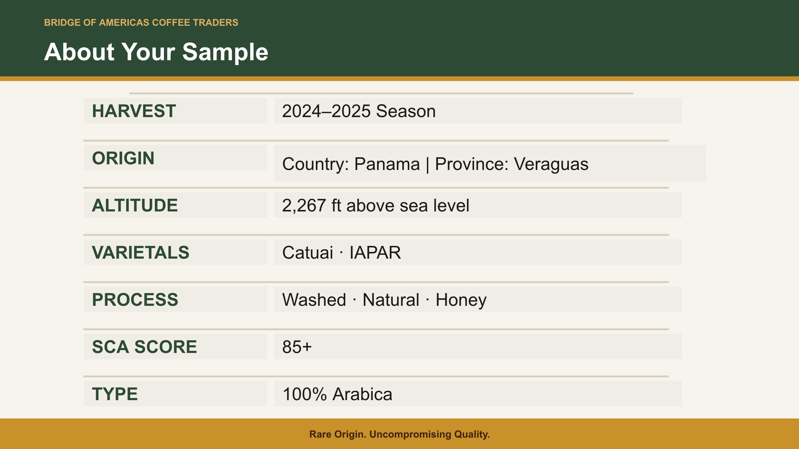Image resolution: width=799 pixels, height=449 pixels.
Task: Click the Washed process text
Action: pyautogui.click(x=314, y=300)
